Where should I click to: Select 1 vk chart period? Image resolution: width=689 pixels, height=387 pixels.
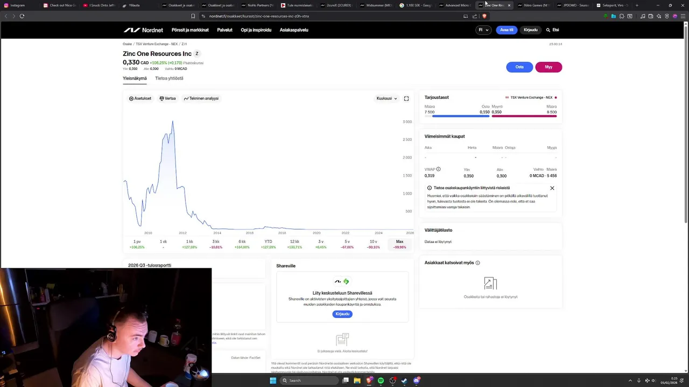click(x=163, y=244)
